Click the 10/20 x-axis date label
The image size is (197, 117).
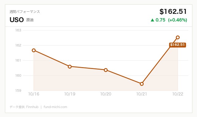[106, 94]
